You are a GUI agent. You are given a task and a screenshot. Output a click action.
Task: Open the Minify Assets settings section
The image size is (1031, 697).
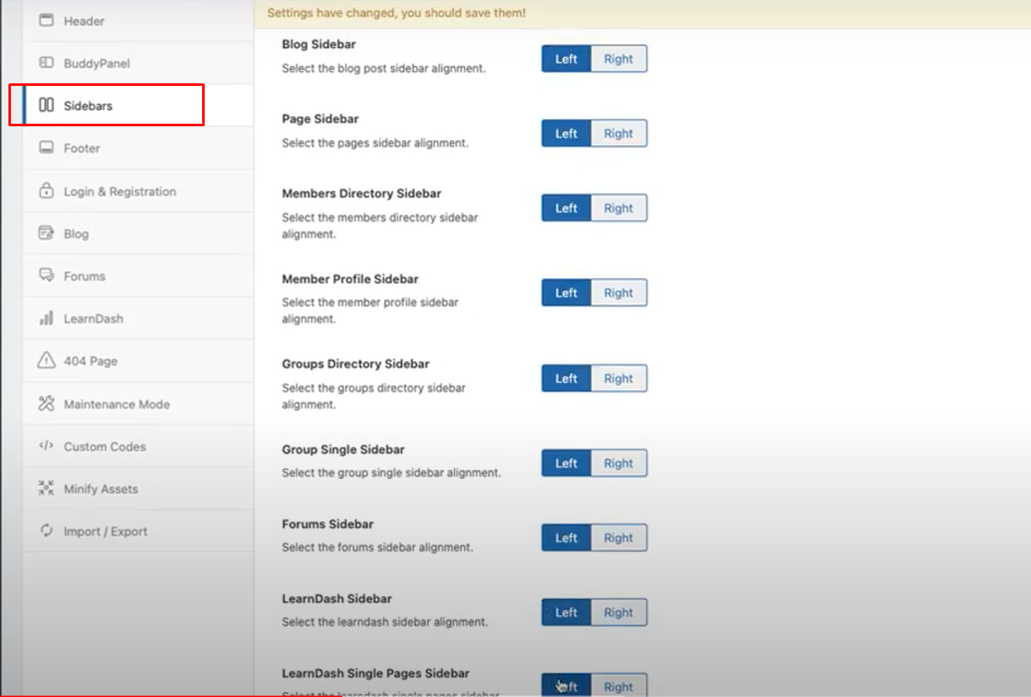click(x=99, y=488)
